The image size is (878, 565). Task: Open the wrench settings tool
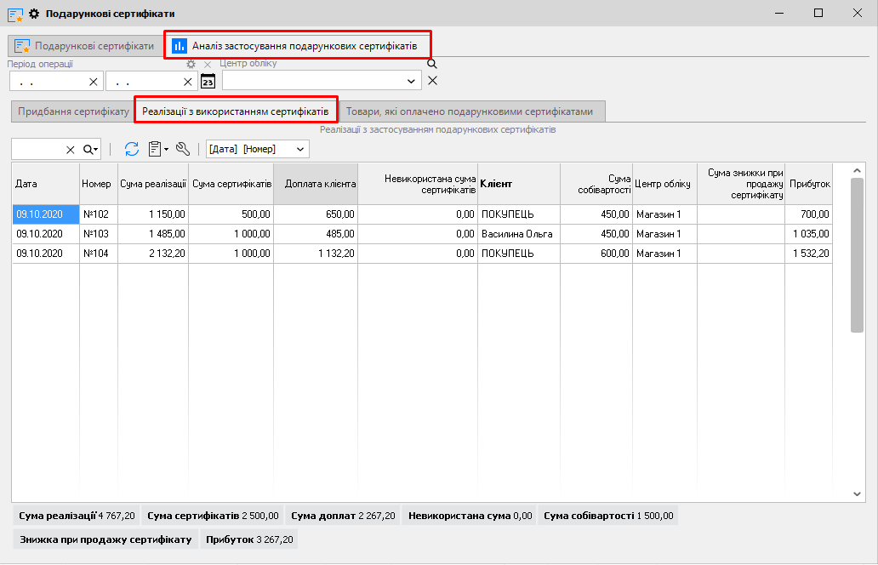182,149
